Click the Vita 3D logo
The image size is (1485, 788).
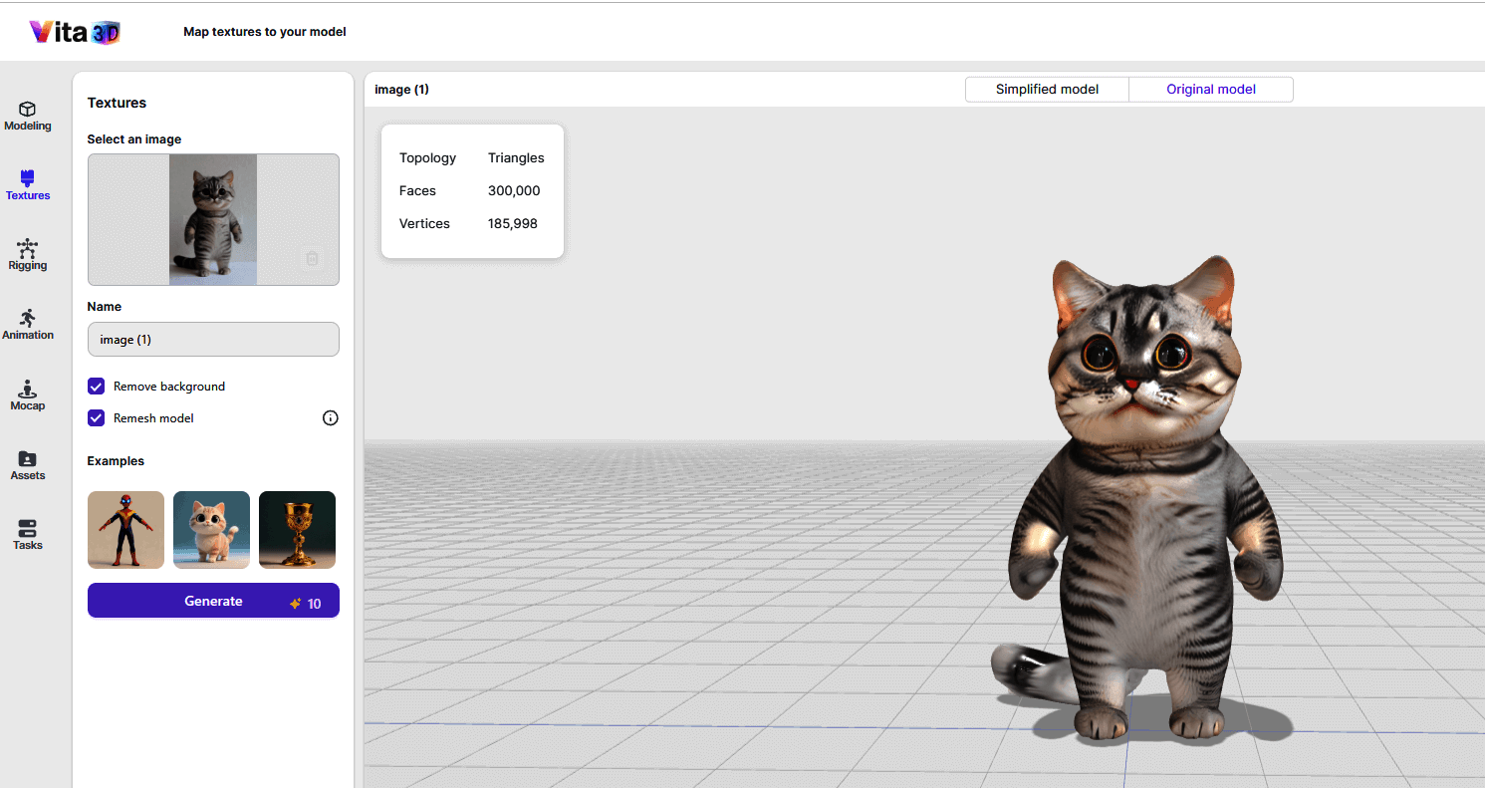75,32
